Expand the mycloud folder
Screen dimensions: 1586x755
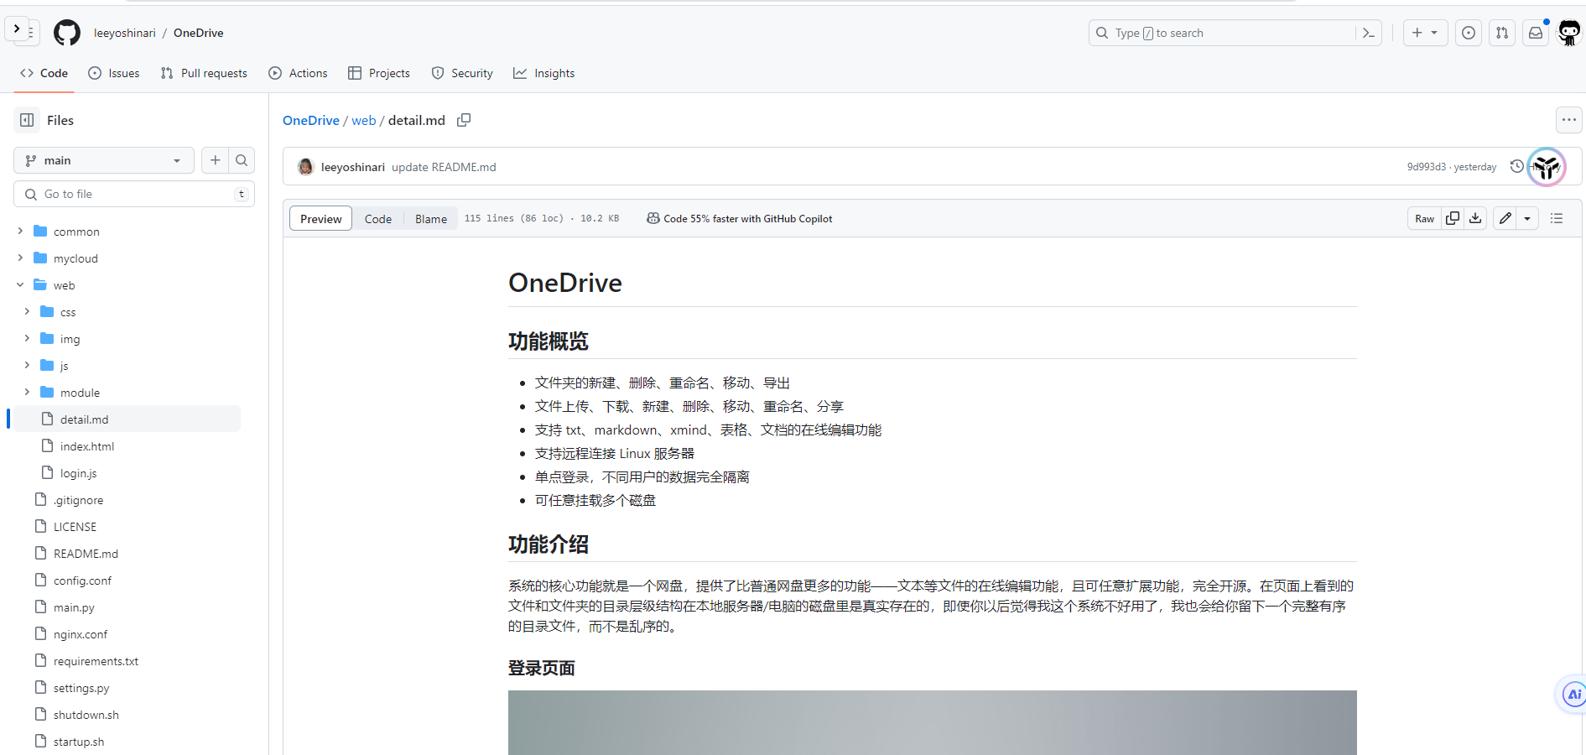pyautogui.click(x=20, y=258)
